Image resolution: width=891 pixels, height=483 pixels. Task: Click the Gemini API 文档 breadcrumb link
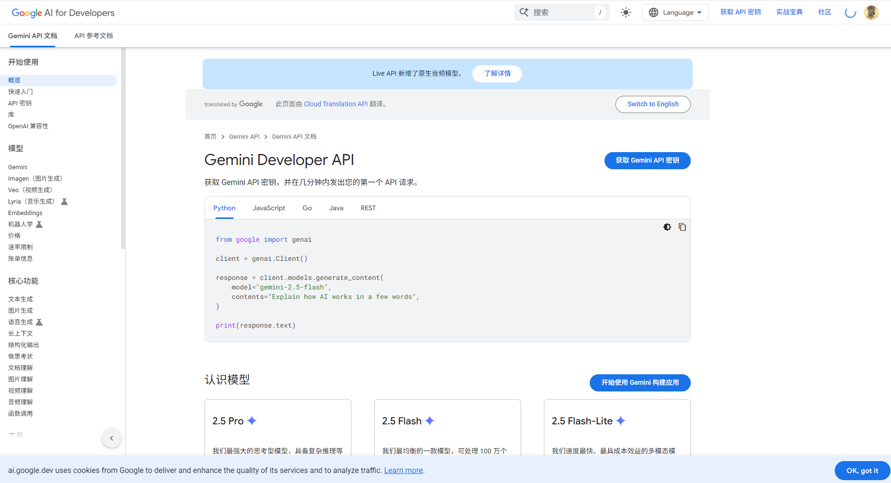tap(294, 137)
